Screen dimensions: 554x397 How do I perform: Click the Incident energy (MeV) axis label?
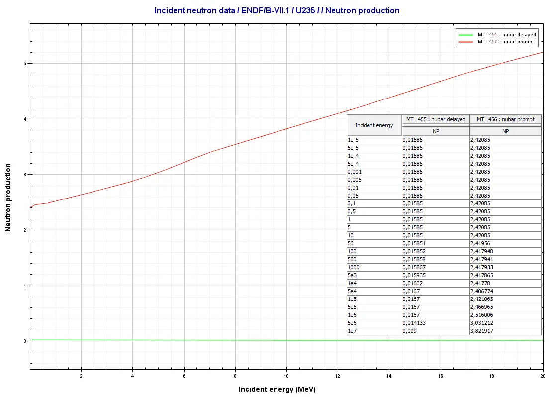click(277, 389)
